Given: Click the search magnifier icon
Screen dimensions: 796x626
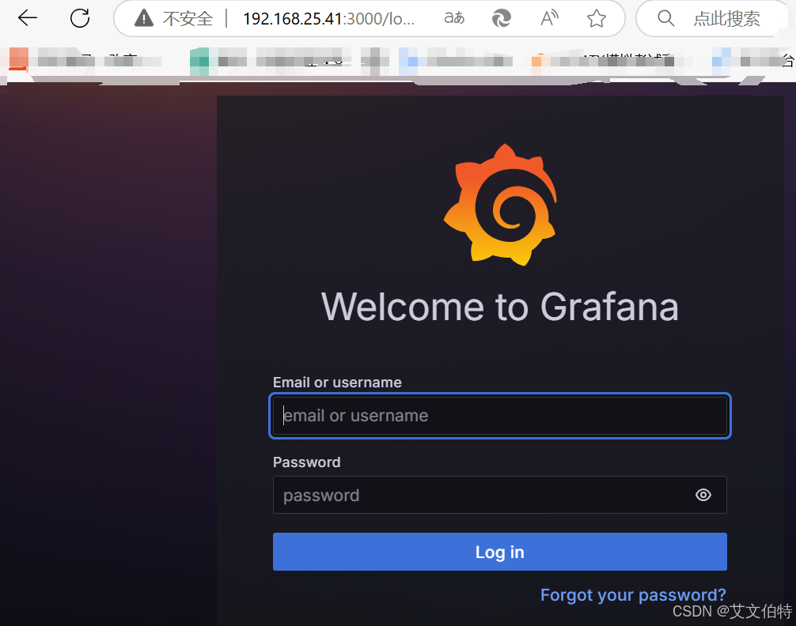Looking at the screenshot, I should [x=665, y=18].
